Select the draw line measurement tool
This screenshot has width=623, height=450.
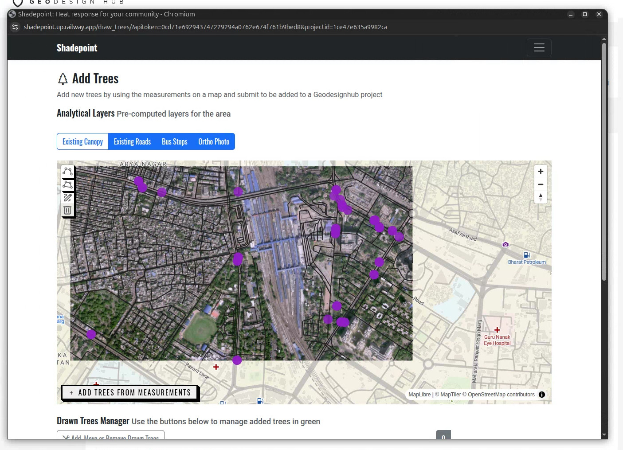coord(67,172)
